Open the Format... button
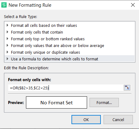Viewport: 139px width, 129px height. (x=104, y=102)
